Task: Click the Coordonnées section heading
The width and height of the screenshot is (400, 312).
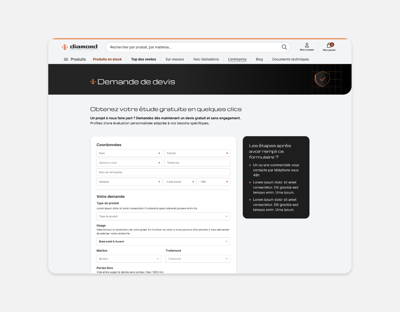Action: [109, 145]
